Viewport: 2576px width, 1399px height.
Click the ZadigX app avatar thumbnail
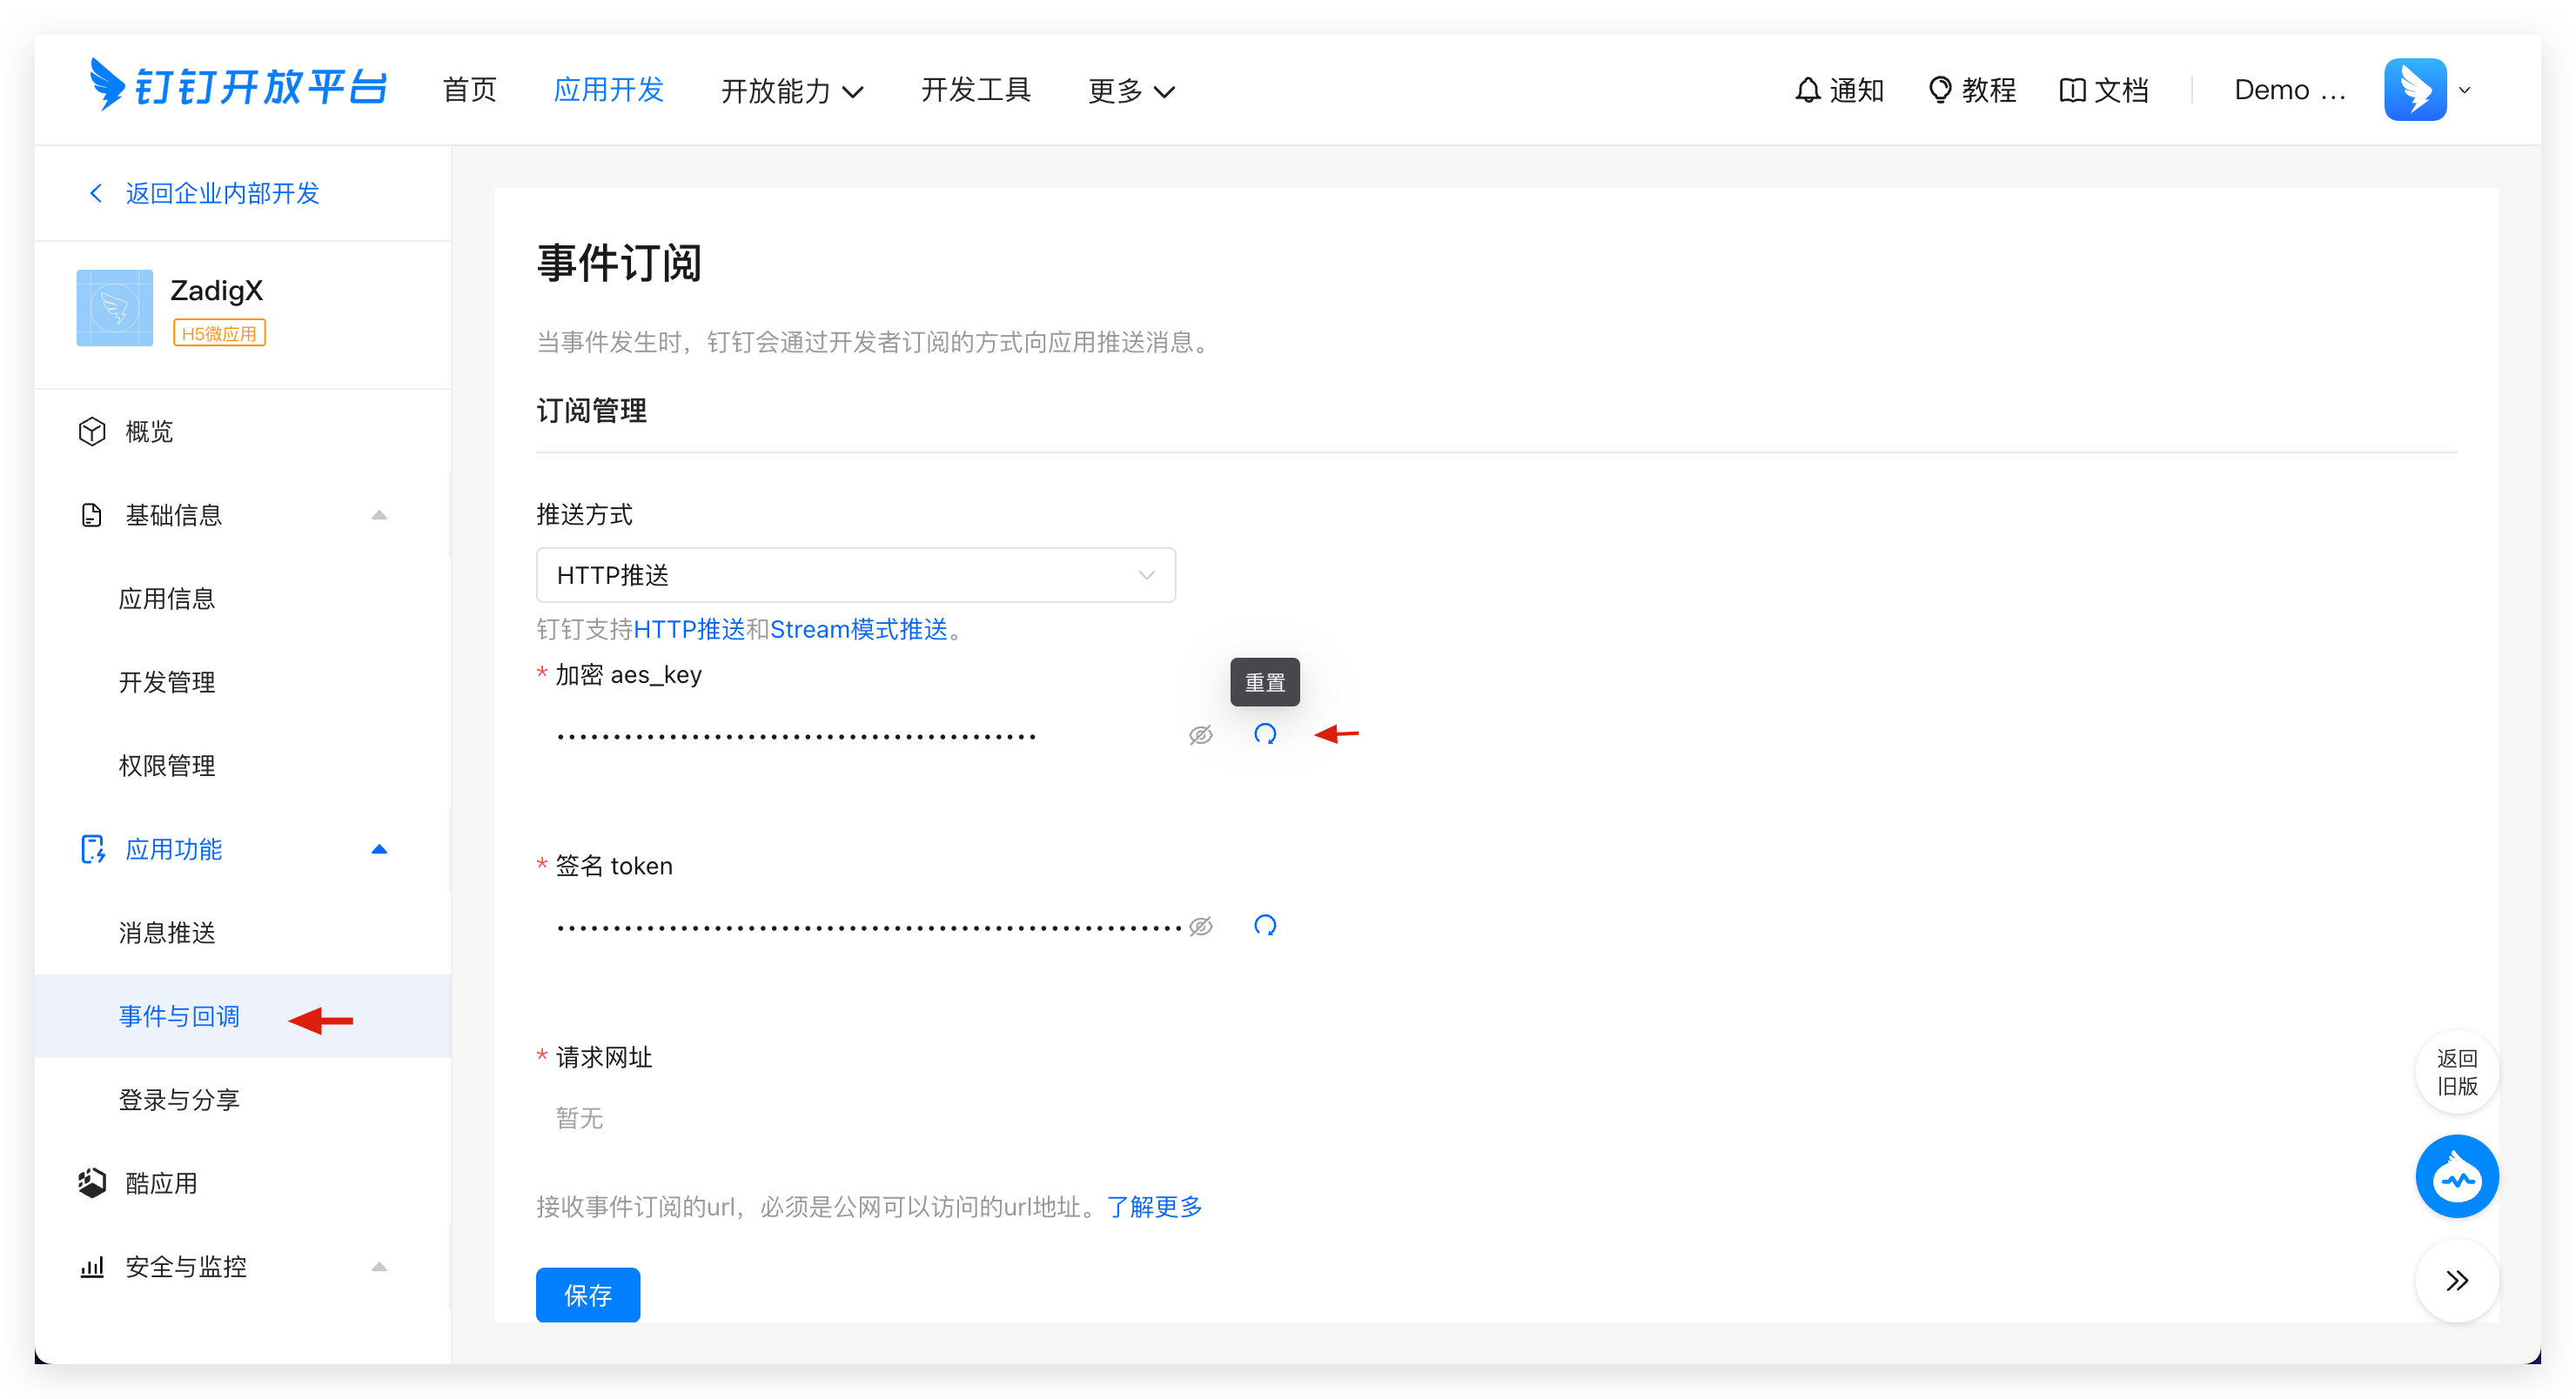[x=114, y=308]
